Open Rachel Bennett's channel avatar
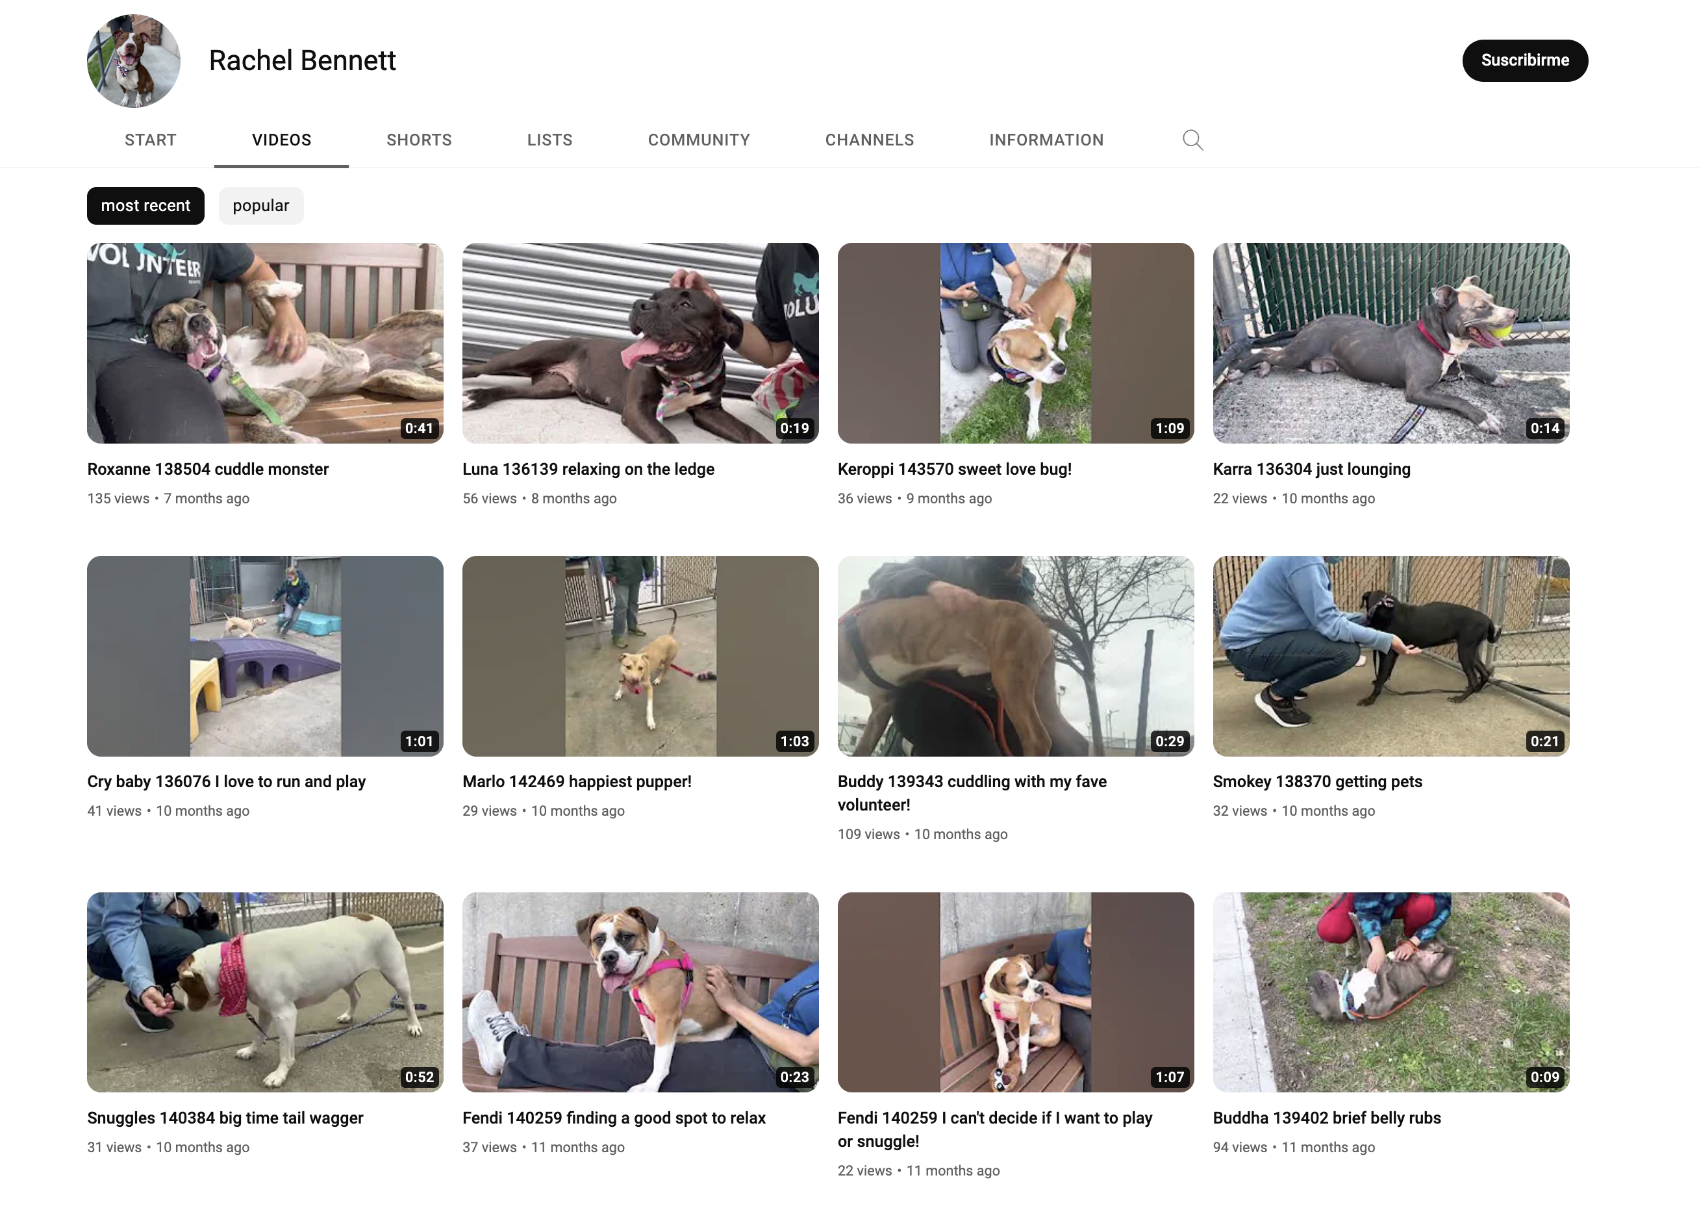Image resolution: width=1699 pixels, height=1208 pixels. click(x=134, y=61)
